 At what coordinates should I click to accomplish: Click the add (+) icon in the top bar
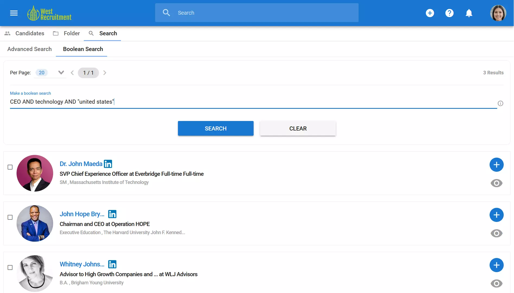coord(430,13)
